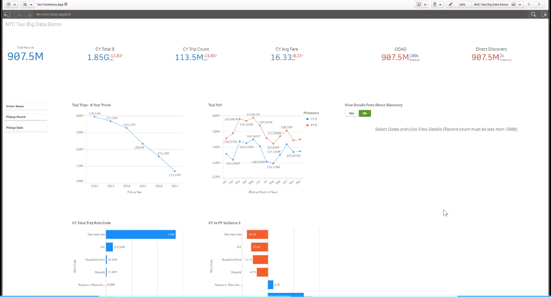Click the Standard rate orange variance bar
Viewport: 551px width, 297px height.
coord(257,234)
